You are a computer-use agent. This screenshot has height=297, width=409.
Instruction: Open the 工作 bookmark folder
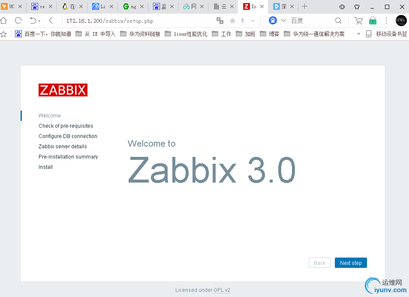(222, 34)
